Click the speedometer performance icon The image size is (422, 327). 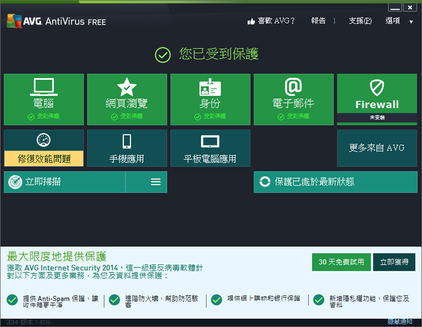[x=43, y=140]
